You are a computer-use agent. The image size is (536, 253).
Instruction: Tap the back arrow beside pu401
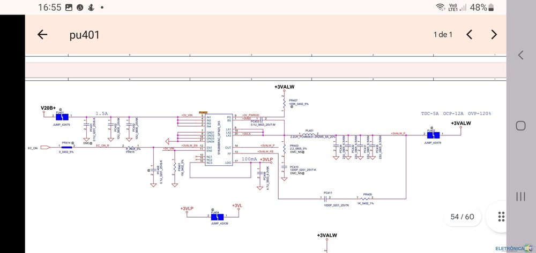click(x=42, y=35)
